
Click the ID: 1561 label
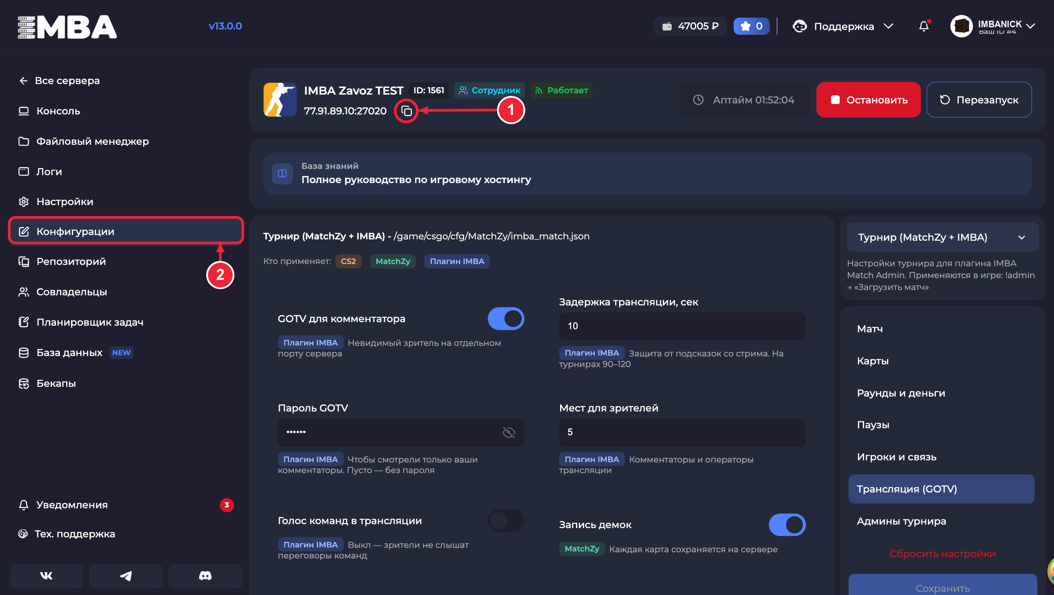(429, 90)
